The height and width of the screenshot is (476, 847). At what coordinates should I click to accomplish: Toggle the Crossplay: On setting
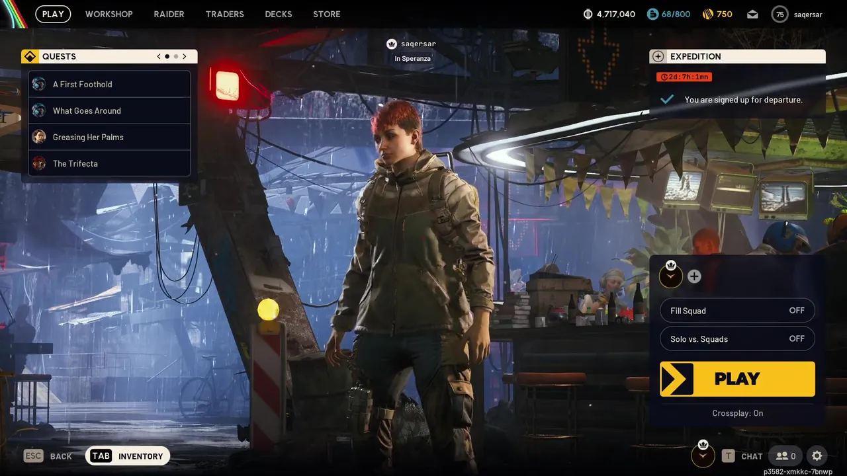coord(737,413)
